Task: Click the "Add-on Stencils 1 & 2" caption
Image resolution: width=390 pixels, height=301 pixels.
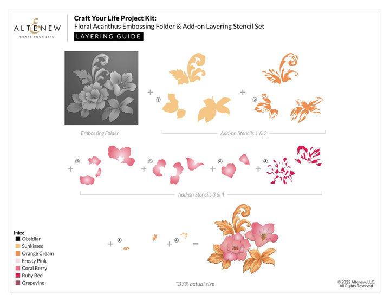Action: (243, 133)
